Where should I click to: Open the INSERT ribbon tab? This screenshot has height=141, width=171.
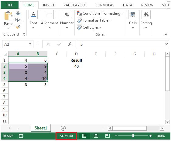[49, 5]
